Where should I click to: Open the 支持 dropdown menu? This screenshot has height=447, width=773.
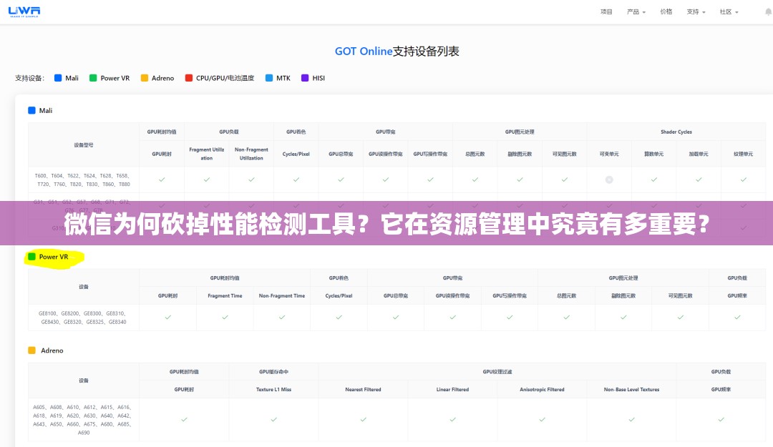point(694,11)
